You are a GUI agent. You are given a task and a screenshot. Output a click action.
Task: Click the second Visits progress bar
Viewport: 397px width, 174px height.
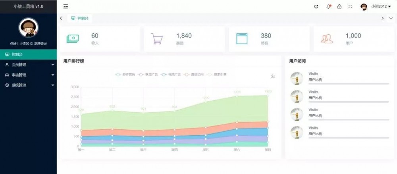tap(349, 102)
